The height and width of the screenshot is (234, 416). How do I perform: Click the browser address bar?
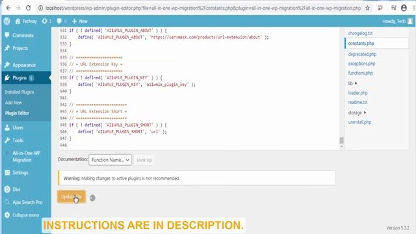[203, 8]
